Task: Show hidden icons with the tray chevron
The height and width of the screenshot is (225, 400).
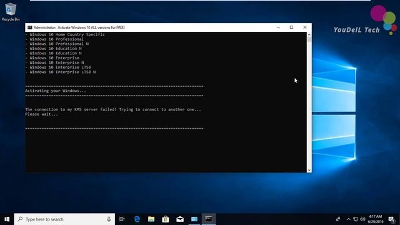Action: (349, 219)
